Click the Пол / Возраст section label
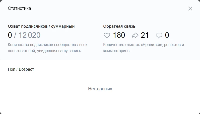Viewport: 200px width, 114px height. (x=21, y=69)
